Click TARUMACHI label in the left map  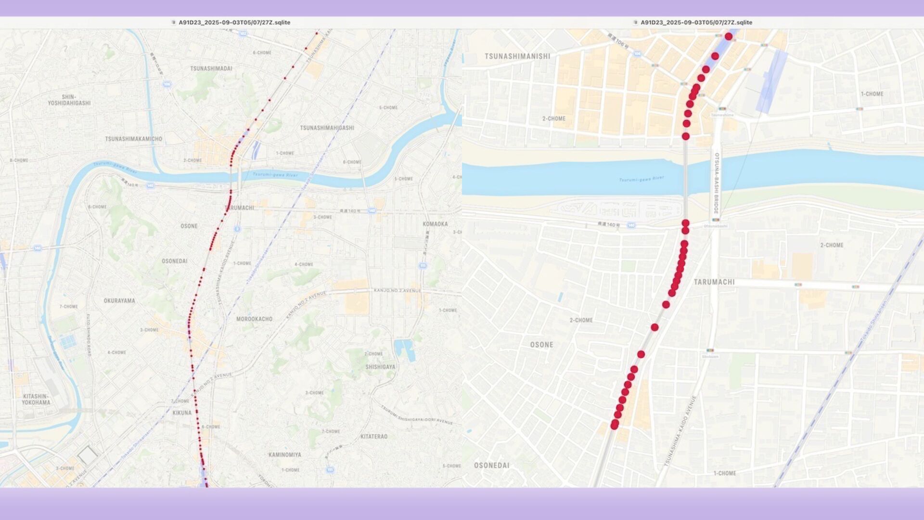(240, 208)
